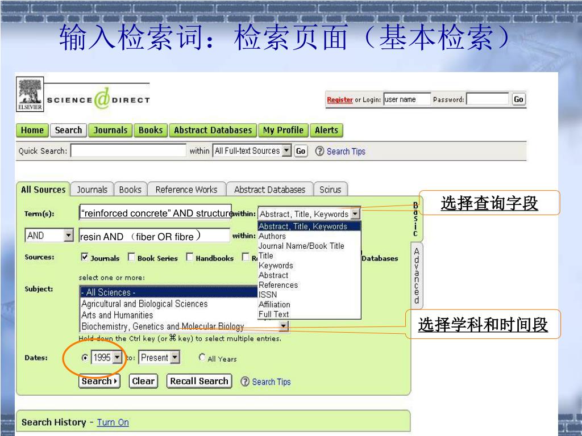Open the AND boolean operator dropdown

click(69, 235)
